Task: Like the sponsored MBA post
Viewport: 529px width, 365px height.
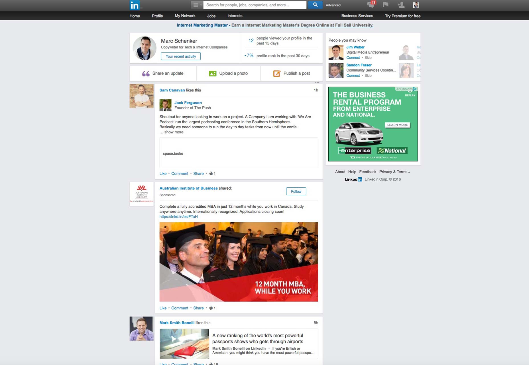Action: [163, 308]
